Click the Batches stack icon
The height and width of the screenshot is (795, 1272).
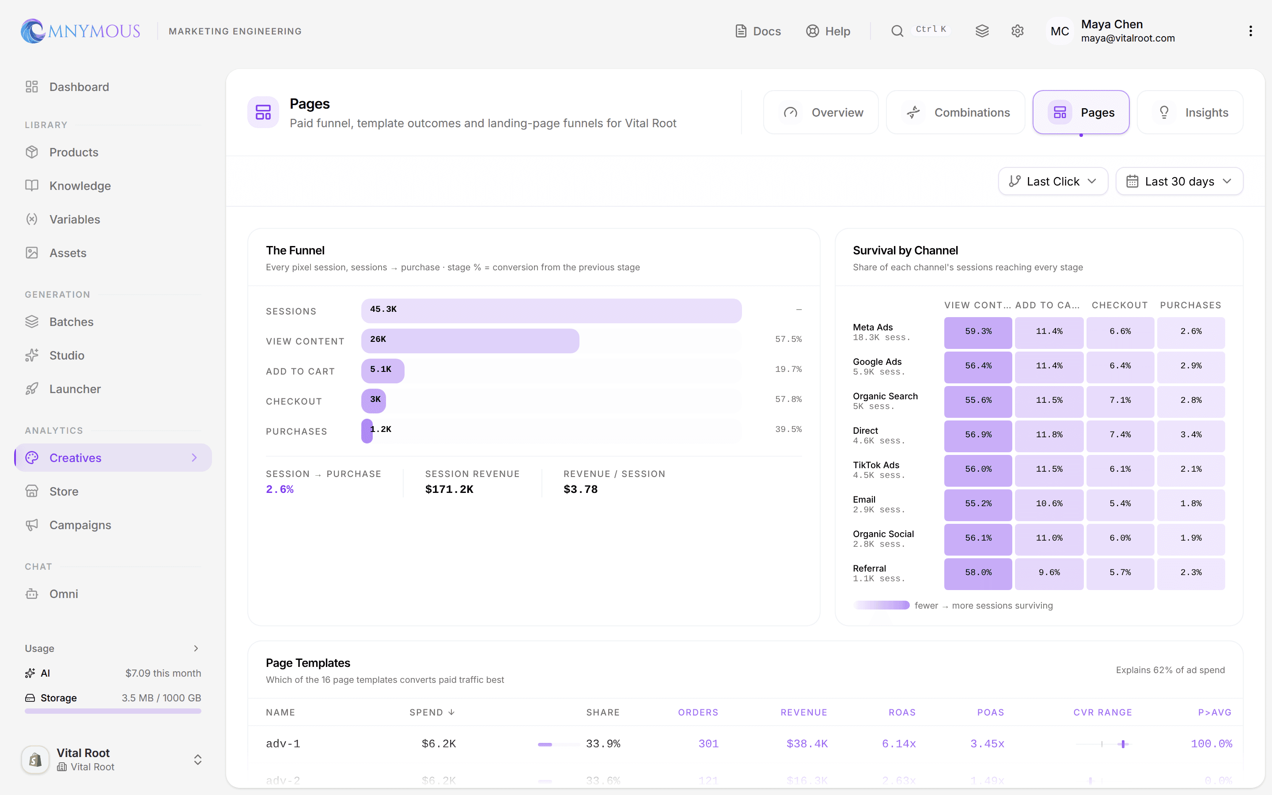click(32, 322)
